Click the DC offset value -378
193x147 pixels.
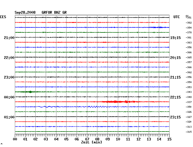(x=189, y=32)
